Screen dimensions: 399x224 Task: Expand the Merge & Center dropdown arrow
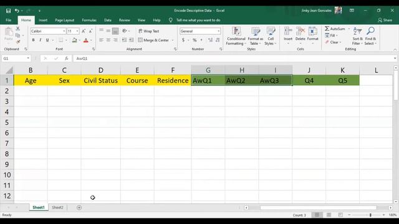pyautogui.click(x=173, y=40)
